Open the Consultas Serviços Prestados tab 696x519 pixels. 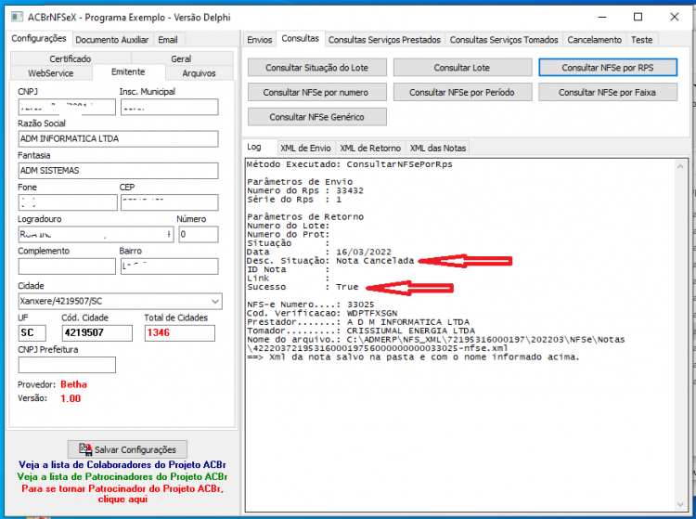tap(384, 40)
